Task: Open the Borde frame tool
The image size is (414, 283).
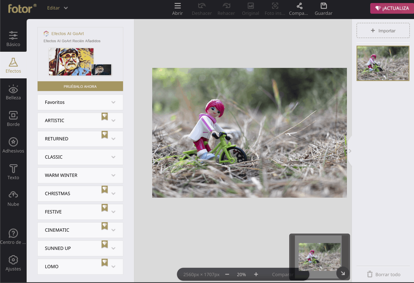Action: click(x=13, y=119)
